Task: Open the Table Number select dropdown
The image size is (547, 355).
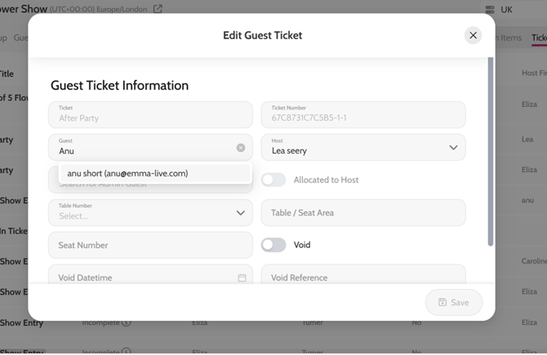Action: pos(150,213)
